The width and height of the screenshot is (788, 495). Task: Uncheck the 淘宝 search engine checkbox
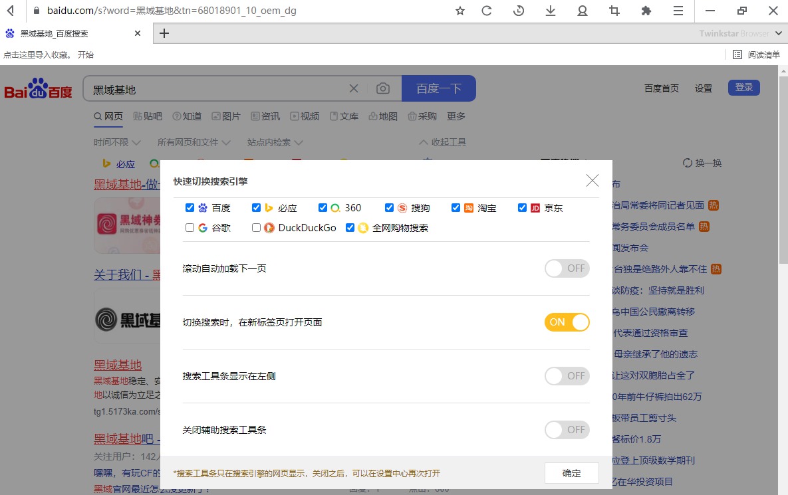456,207
